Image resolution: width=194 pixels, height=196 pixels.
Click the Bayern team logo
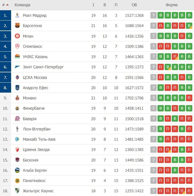tap(17, 119)
